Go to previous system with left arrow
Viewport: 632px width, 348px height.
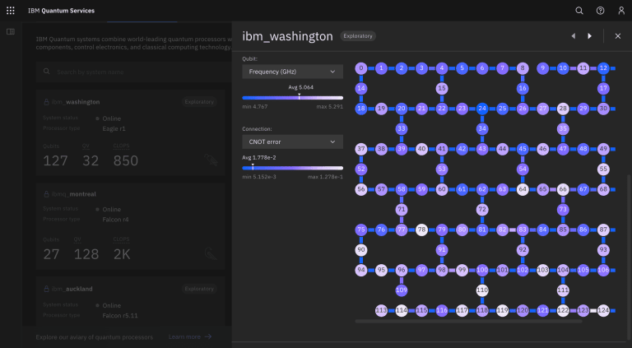click(x=574, y=36)
